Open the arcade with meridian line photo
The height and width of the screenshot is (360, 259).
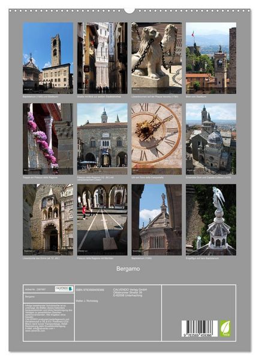click(x=103, y=220)
